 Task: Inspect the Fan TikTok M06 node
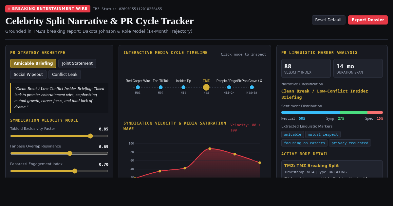[160, 87]
